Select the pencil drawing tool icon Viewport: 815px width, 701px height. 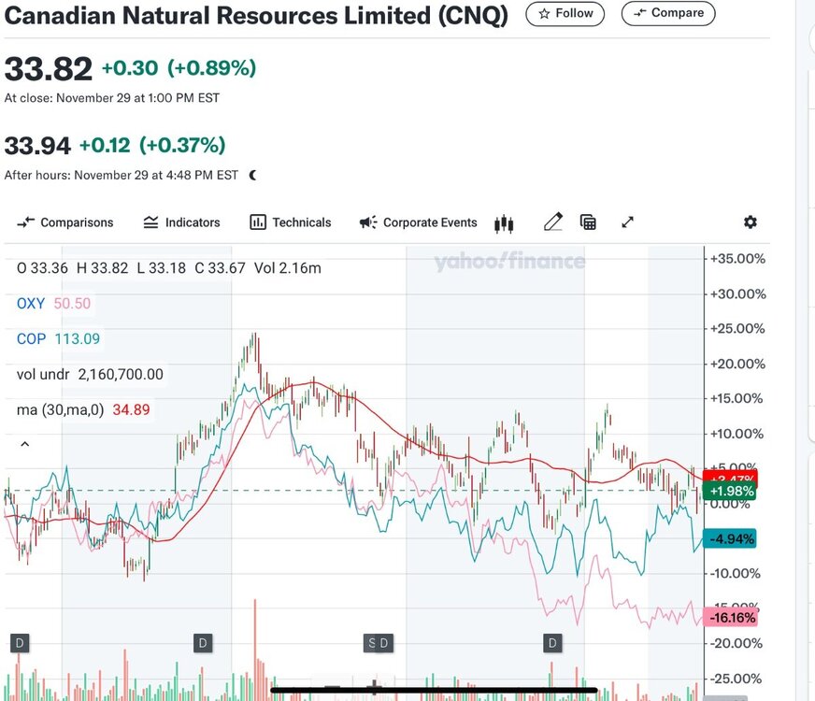[553, 222]
